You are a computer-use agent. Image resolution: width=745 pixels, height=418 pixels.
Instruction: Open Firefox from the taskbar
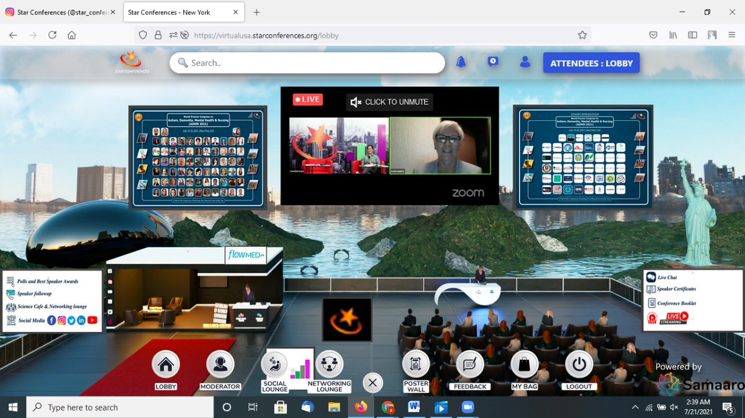[x=361, y=407]
